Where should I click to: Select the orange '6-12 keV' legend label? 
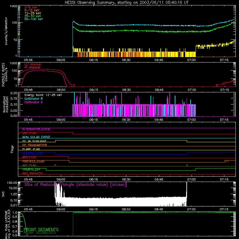[32, 10]
